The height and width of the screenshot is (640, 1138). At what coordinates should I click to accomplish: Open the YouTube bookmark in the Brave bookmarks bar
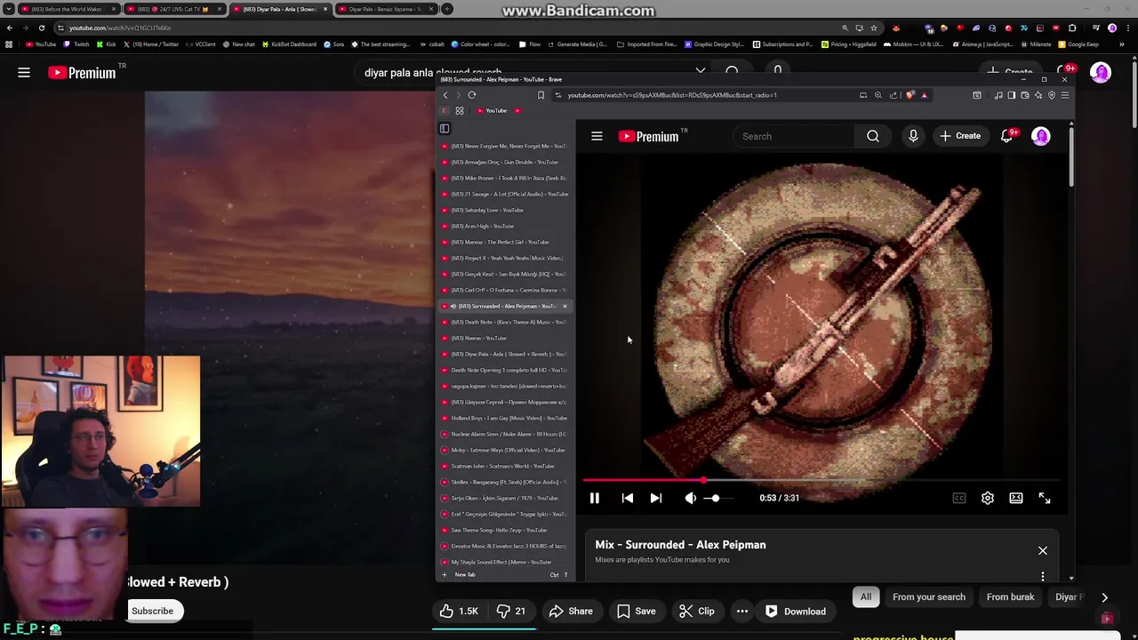point(493,111)
